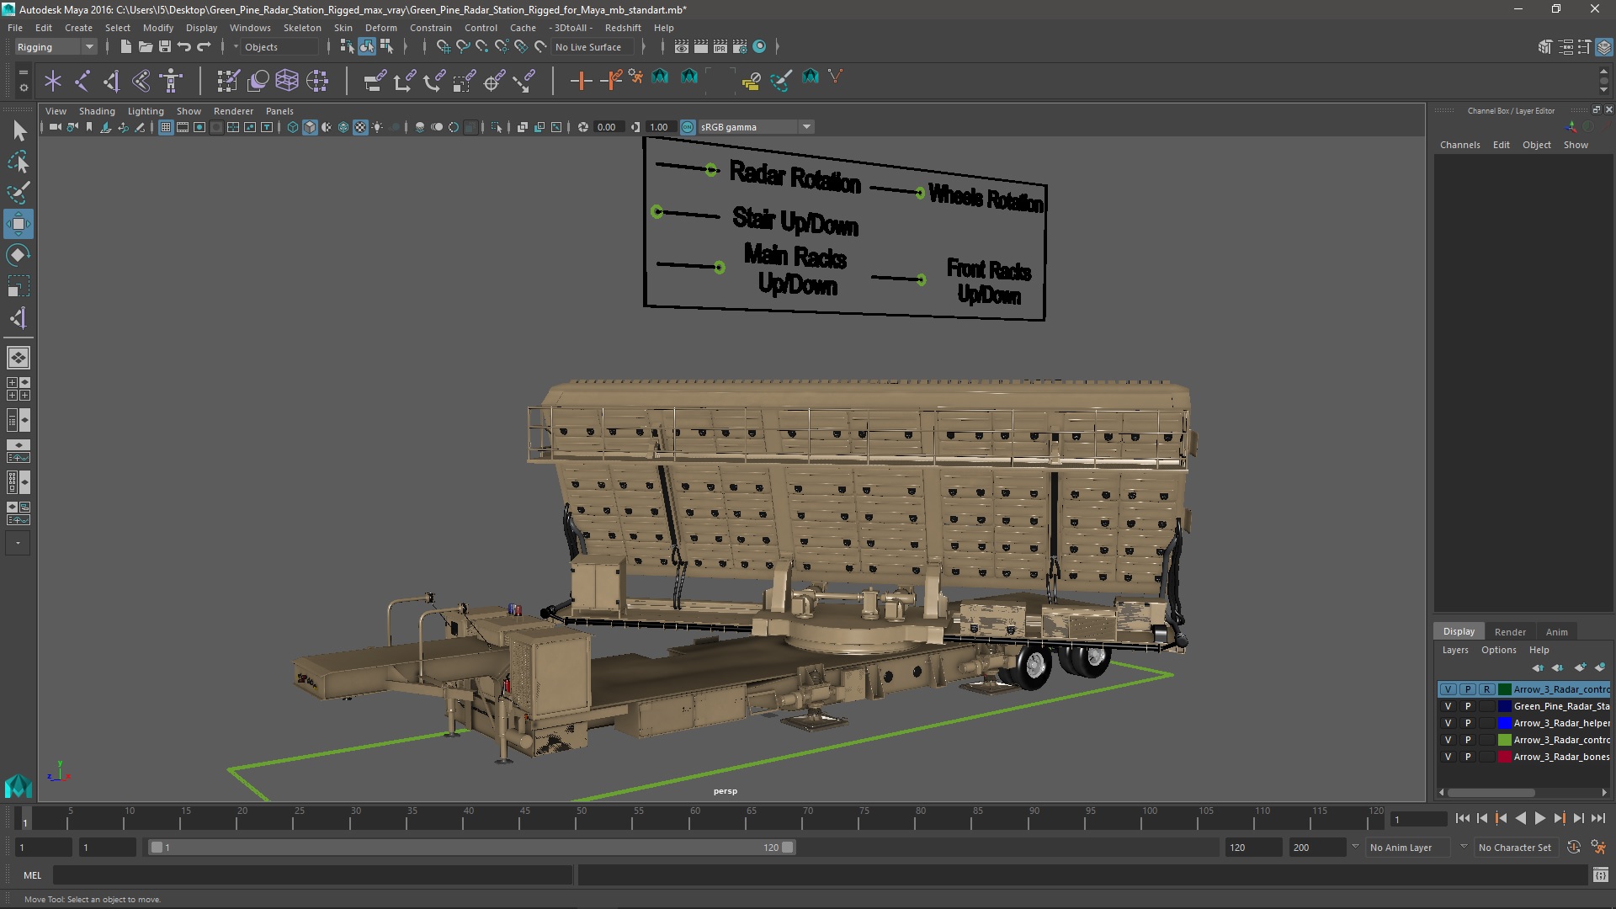Activate the Lasso selection tool
The image size is (1616, 909).
click(x=19, y=162)
